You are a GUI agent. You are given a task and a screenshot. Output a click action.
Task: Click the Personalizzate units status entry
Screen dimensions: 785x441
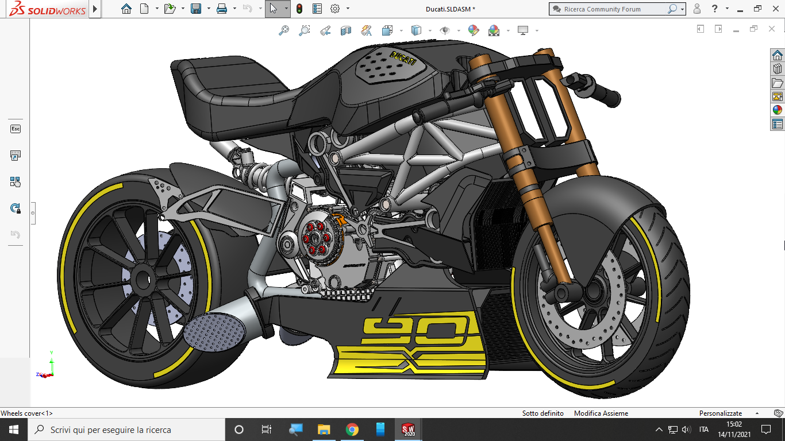720,413
